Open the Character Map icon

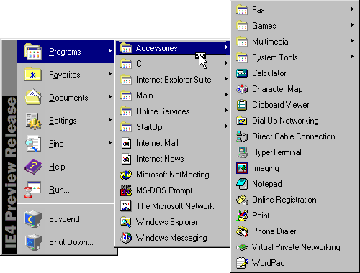tap(242, 89)
